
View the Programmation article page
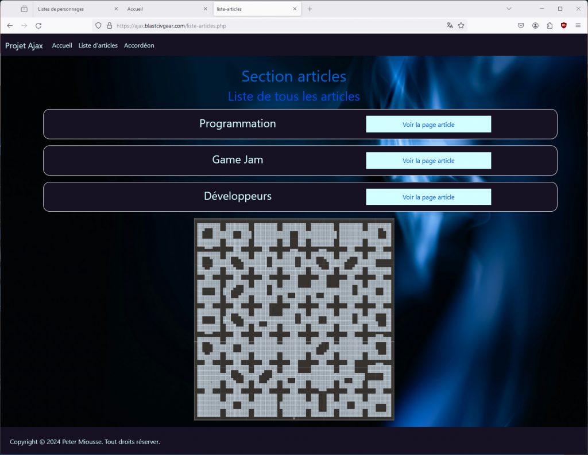pos(428,125)
